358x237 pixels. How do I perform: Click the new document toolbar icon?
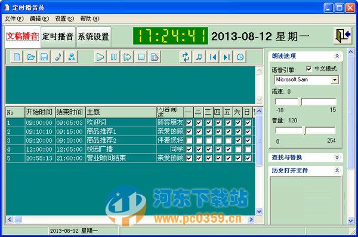tap(17, 57)
